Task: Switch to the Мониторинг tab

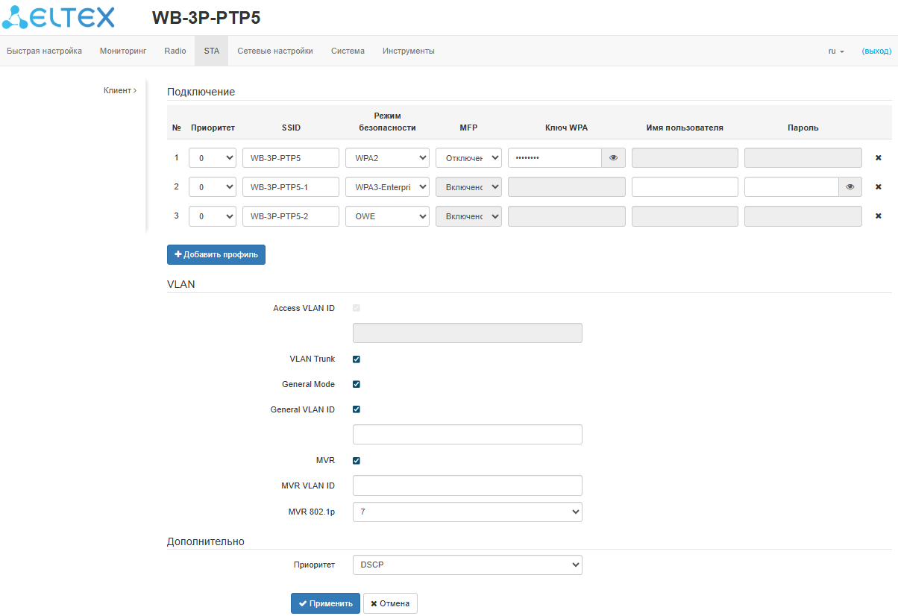Action: (x=123, y=51)
